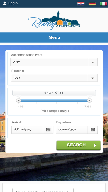The height and width of the screenshot is (192, 108).
Task: Click the blue price range track
Action: tap(54, 100)
